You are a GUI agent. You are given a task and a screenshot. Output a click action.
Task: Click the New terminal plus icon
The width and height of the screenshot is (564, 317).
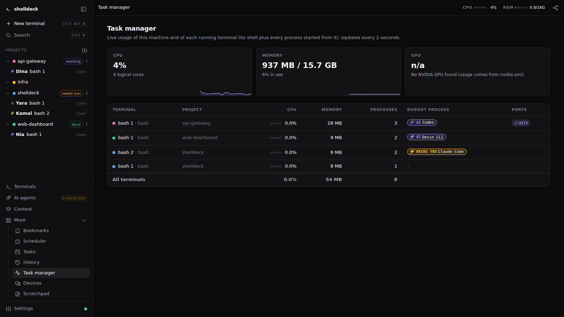[x=8, y=24]
